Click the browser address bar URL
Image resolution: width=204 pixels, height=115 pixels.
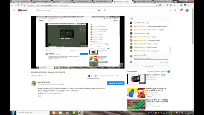point(52,5)
